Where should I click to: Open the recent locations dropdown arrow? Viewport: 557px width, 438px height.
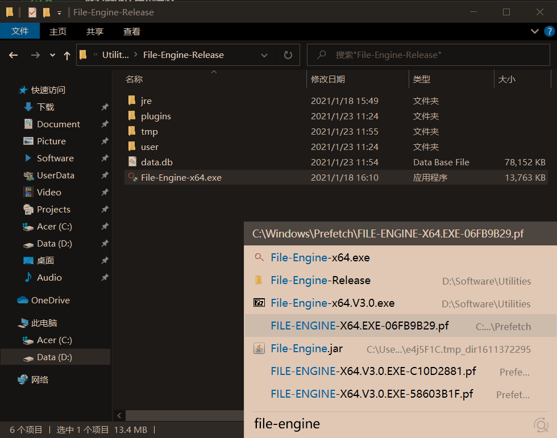click(52, 55)
